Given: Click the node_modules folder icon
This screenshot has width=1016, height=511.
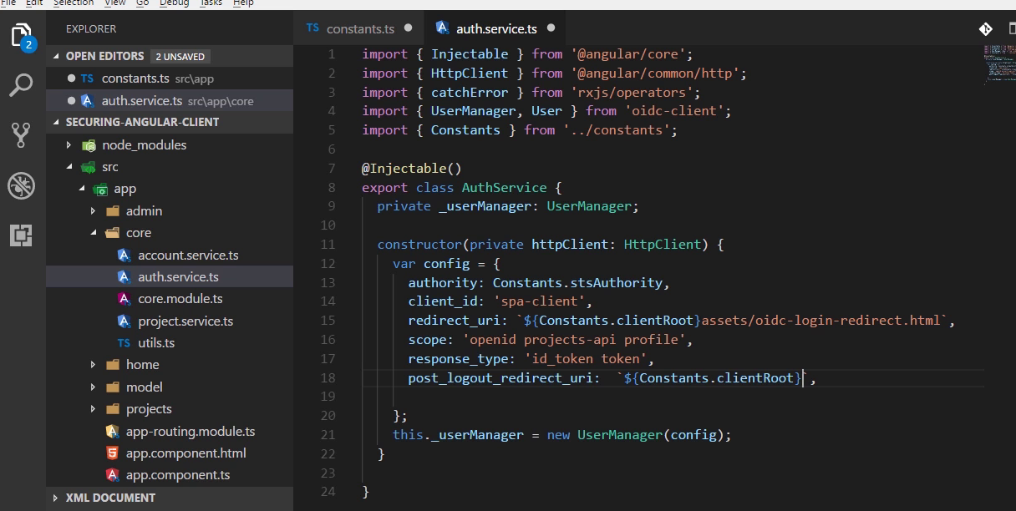Looking at the screenshot, I should click(88, 144).
